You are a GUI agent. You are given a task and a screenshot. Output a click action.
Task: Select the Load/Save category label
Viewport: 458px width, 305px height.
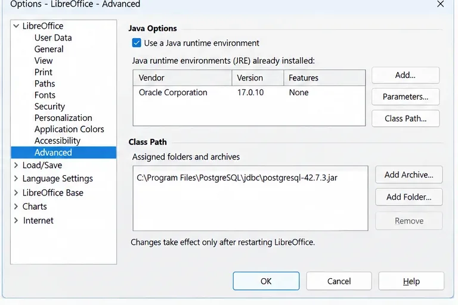42,165
